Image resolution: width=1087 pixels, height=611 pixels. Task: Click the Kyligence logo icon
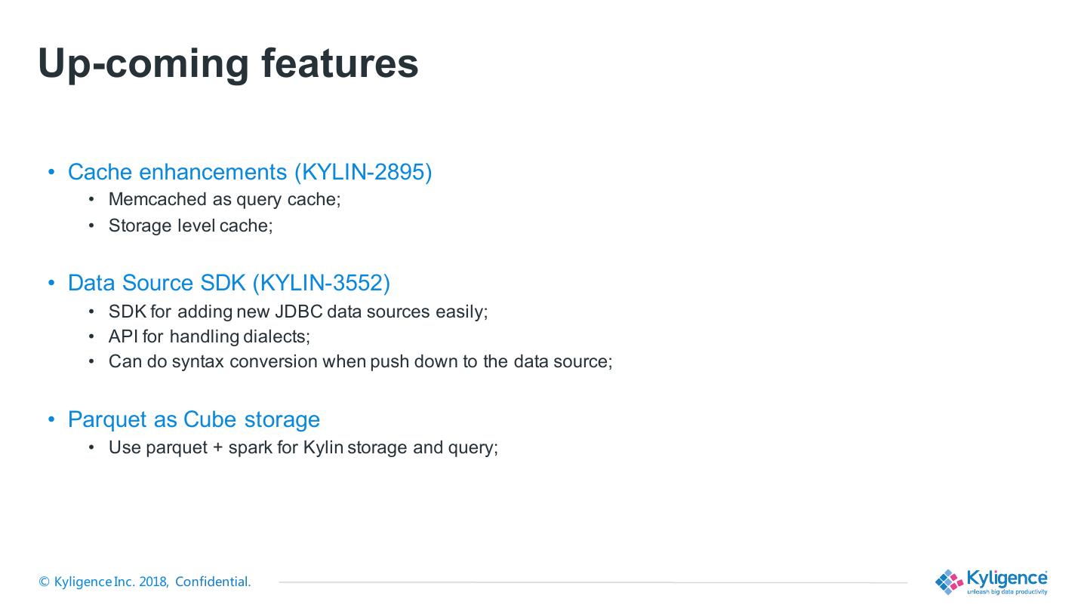949,582
